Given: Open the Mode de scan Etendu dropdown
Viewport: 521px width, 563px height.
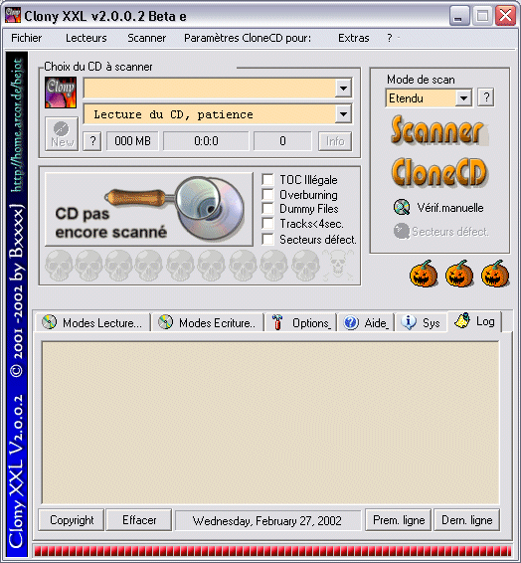Looking at the screenshot, I should point(463,97).
